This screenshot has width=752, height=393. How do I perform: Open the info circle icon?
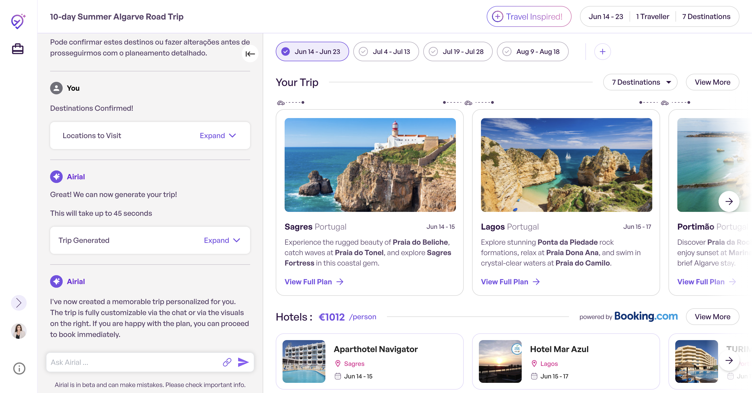[19, 369]
